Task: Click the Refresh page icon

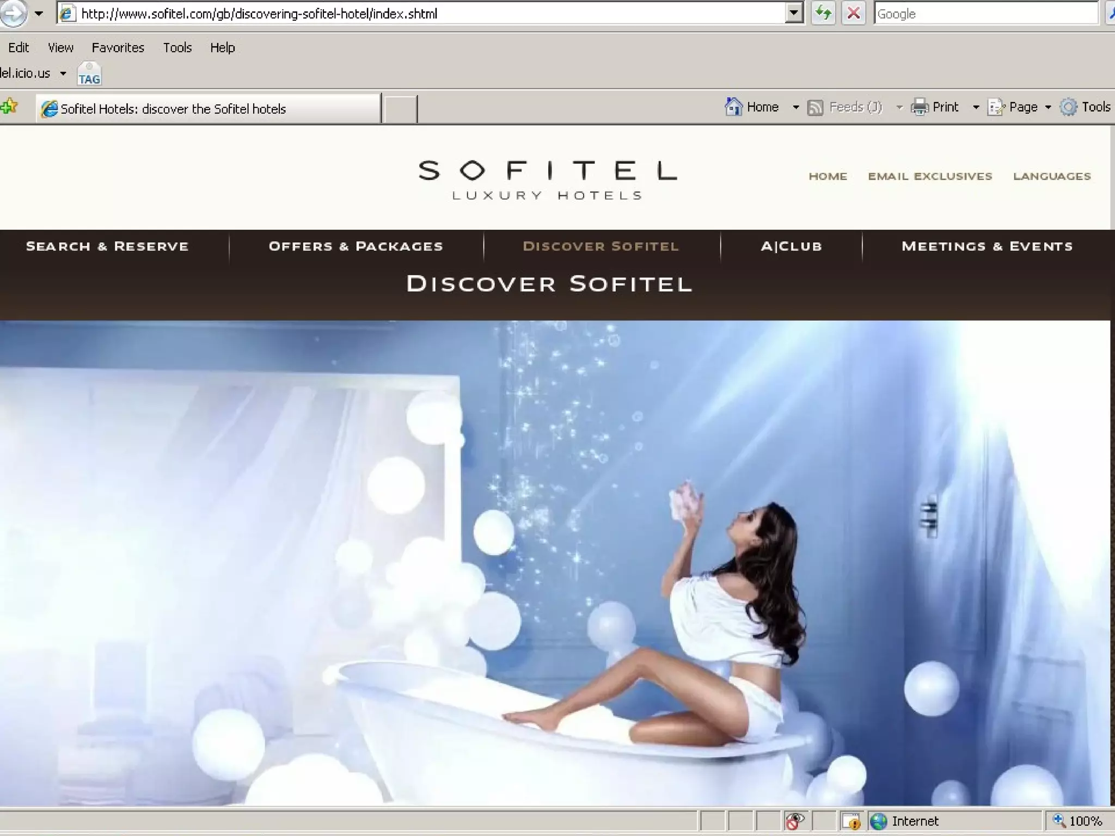Action: (823, 13)
